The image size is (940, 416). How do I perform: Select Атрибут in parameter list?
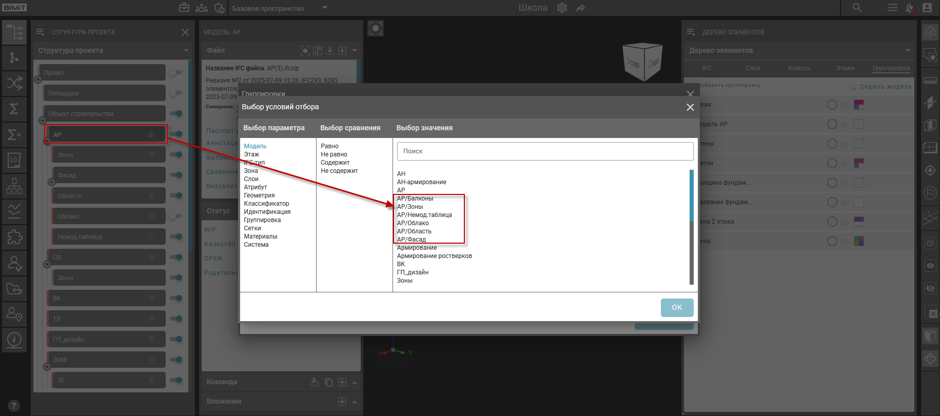pos(256,187)
